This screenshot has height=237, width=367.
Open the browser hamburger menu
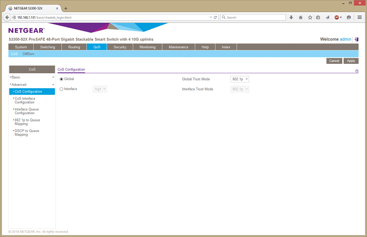tap(360, 17)
